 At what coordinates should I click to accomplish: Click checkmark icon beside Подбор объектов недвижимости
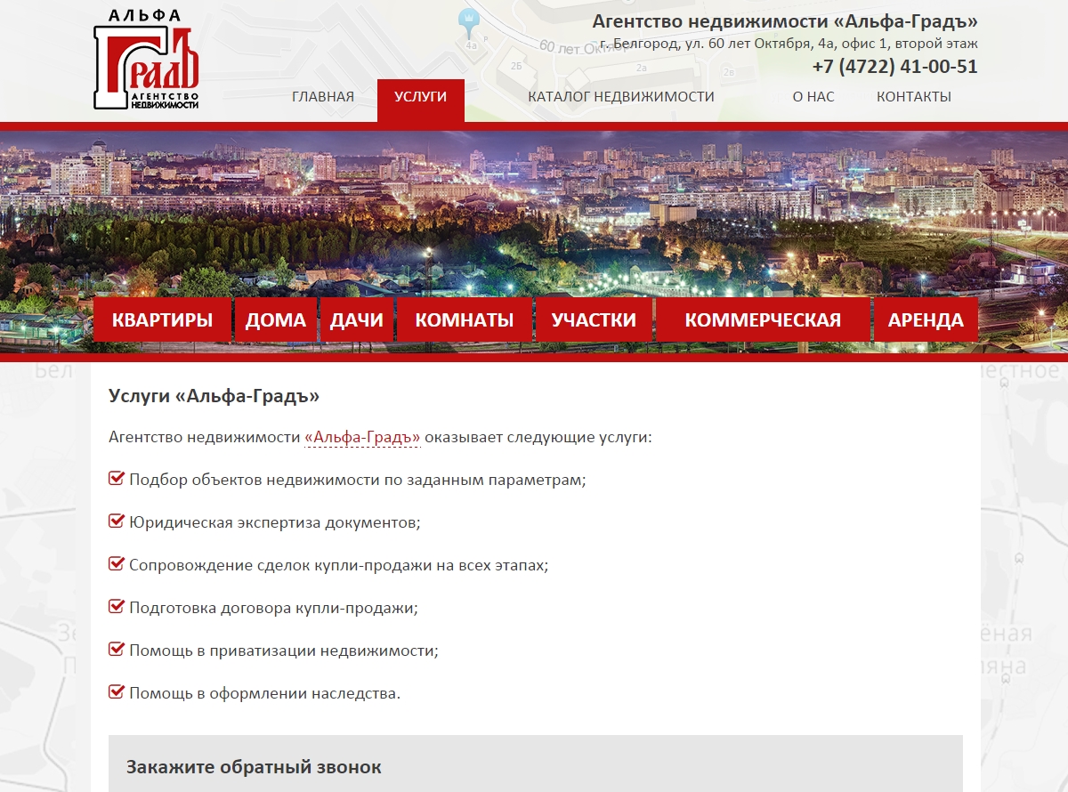pos(116,479)
